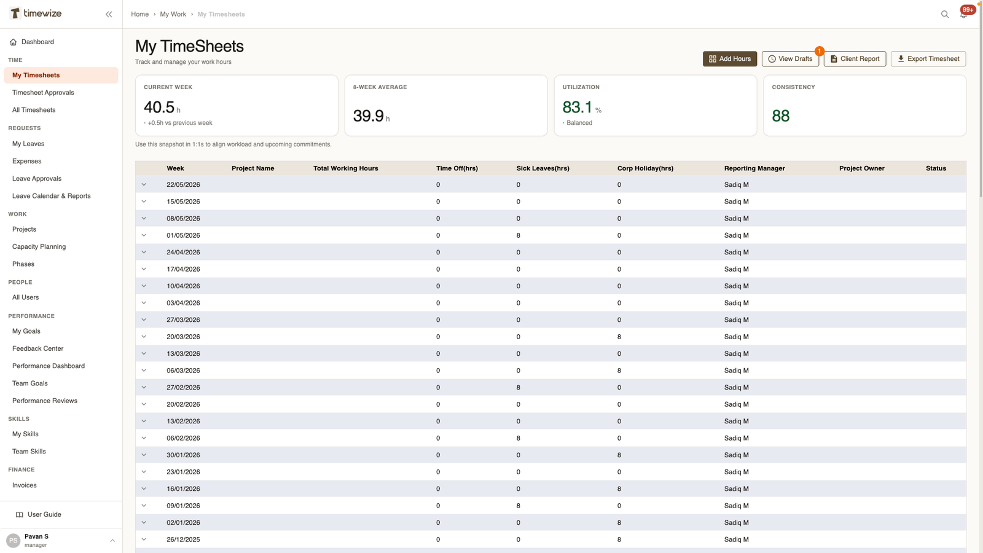Expand the 20/03/2026 week row
Image resolution: width=983 pixels, height=553 pixels.
point(144,337)
